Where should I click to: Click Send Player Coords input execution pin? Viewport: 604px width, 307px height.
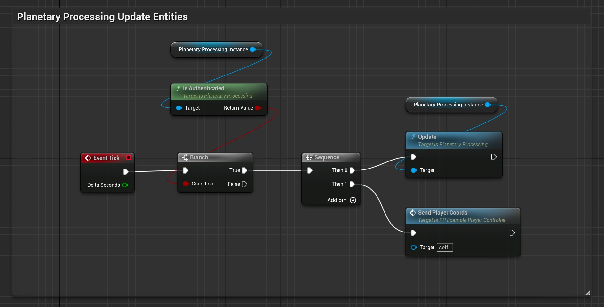(x=413, y=233)
